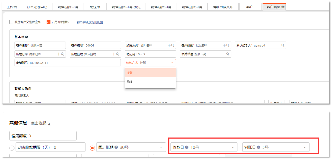Screen dimensions: 332x159
Task: Click the 基本信息 section heading
Action: click(x=21, y=37)
